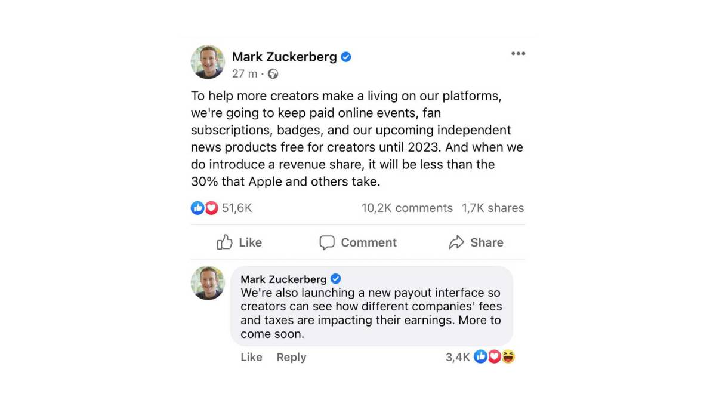Viewport: 716px width, 403px height.
Task: Click the laughing reaction icon on the comment
Action: [x=508, y=356]
